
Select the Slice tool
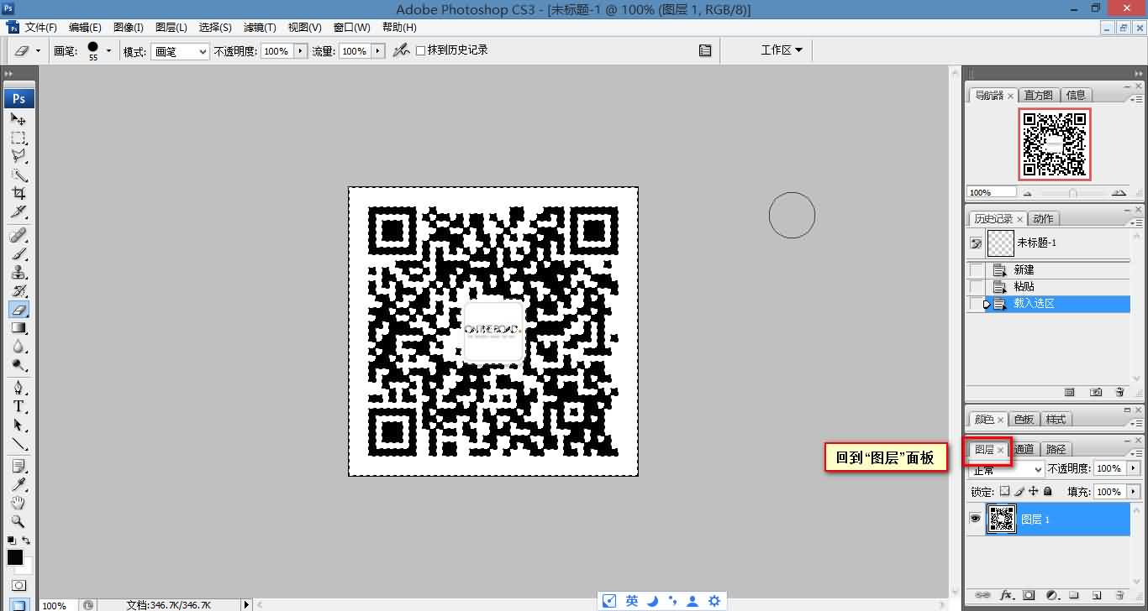[x=18, y=212]
